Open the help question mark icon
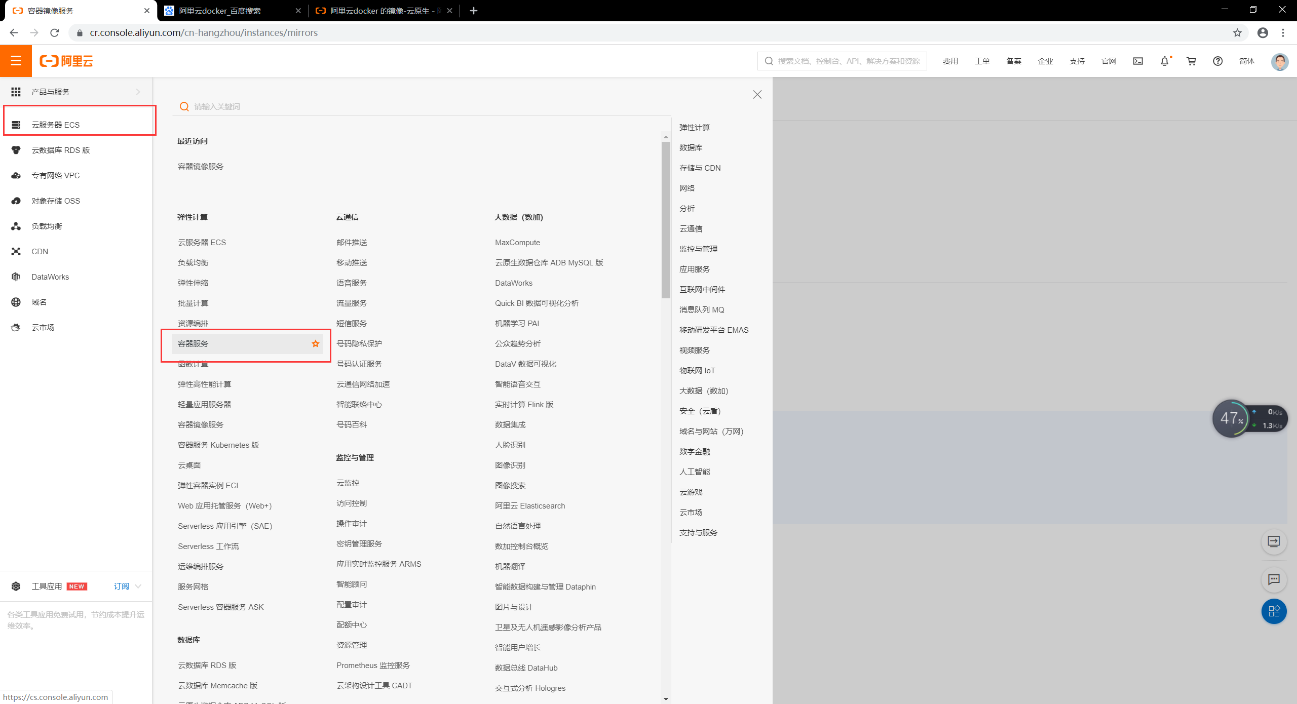The image size is (1297, 704). click(x=1217, y=61)
